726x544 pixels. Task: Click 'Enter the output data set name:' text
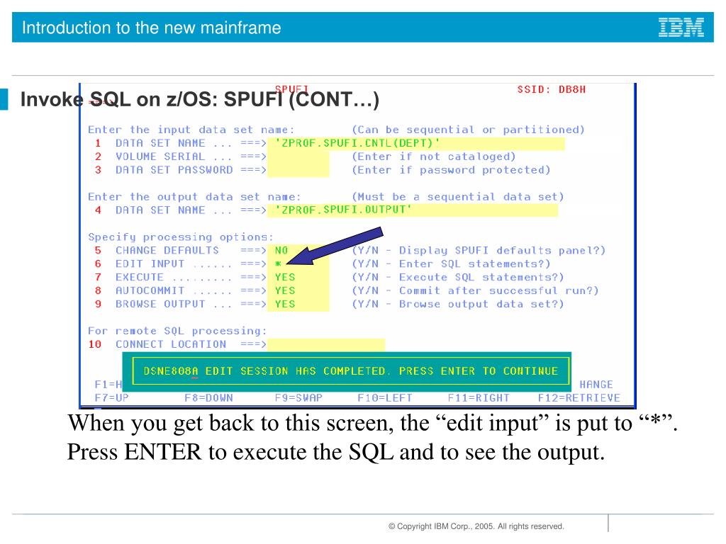click(x=194, y=197)
